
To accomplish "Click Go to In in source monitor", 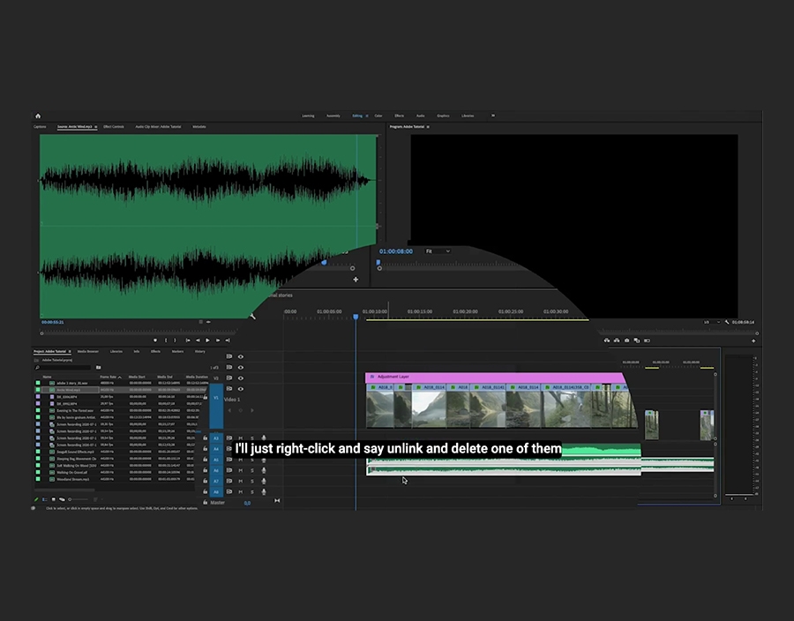I will pyautogui.click(x=188, y=340).
